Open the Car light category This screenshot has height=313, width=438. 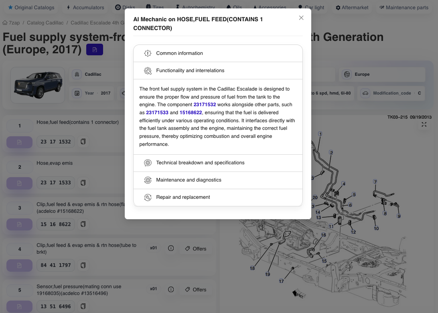[x=311, y=8]
